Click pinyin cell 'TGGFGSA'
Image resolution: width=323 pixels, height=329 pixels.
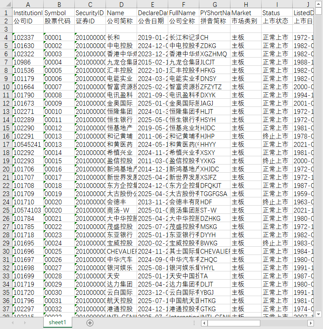pyautogui.click(x=214, y=194)
